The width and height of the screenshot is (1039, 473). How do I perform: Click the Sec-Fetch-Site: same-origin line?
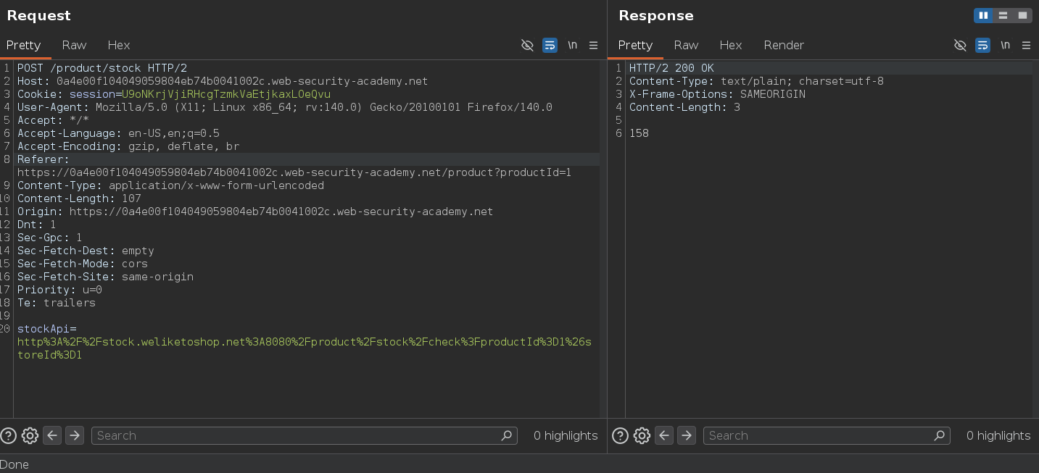click(x=105, y=277)
